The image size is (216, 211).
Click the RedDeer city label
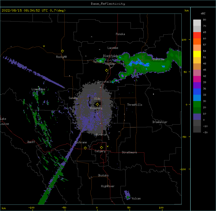[x=111, y=64]
